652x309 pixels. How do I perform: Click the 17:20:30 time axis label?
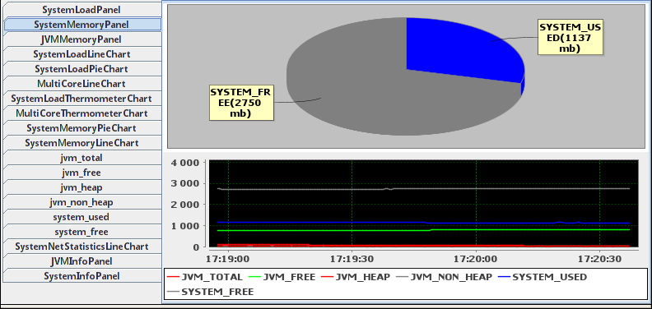pyautogui.click(x=599, y=259)
